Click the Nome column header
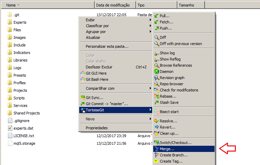 48,5
